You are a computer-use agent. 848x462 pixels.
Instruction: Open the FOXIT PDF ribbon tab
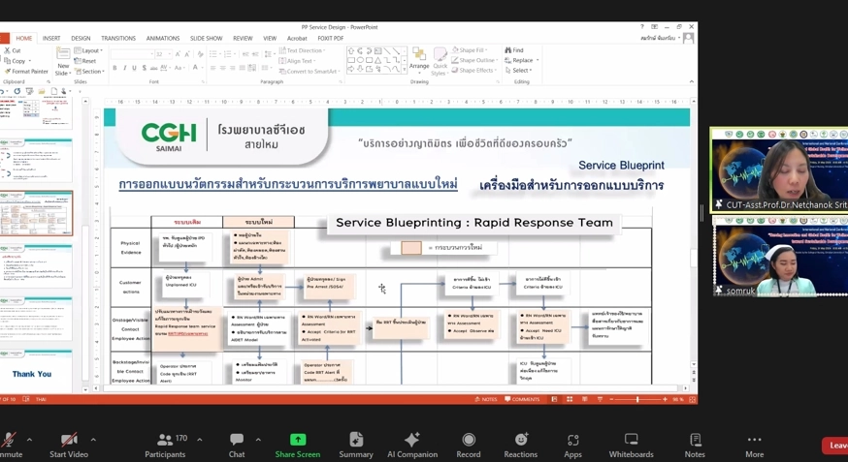click(x=331, y=39)
